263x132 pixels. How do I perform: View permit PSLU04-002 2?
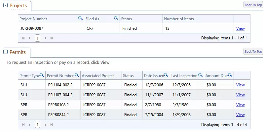[x=240, y=85]
